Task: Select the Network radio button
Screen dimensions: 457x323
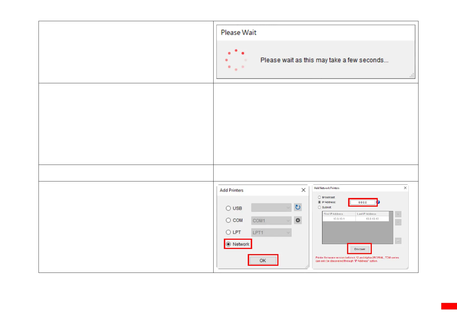Action: pyautogui.click(x=228, y=244)
